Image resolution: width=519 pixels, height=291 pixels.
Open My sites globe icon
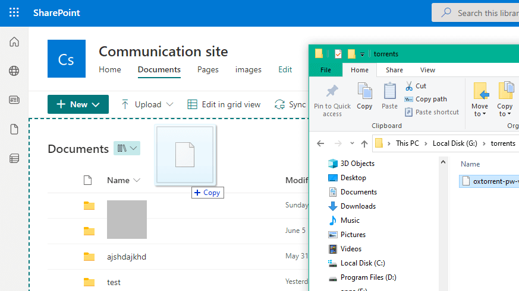pyautogui.click(x=14, y=71)
